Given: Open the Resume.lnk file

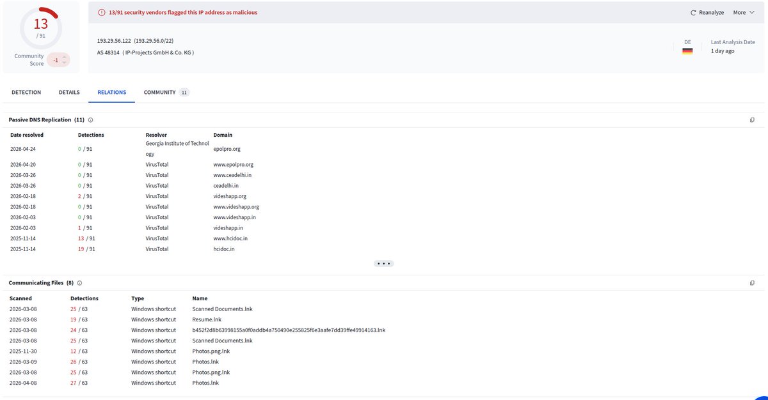Looking at the screenshot, I should click(x=207, y=319).
